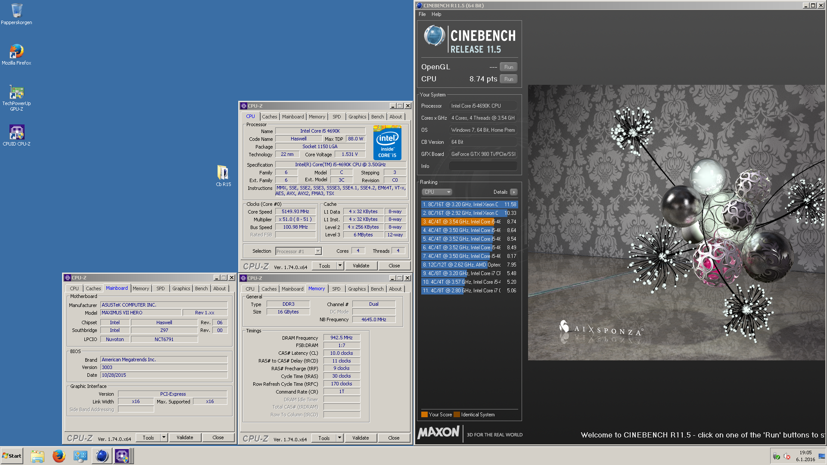This screenshot has width=827, height=465.
Task: Open Graphics tab in top CPU-Z window
Action: point(358,117)
